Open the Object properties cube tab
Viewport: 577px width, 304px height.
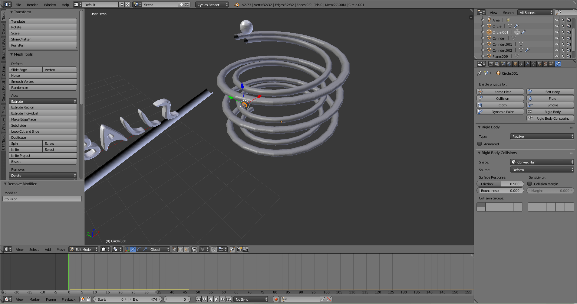(x=515, y=64)
